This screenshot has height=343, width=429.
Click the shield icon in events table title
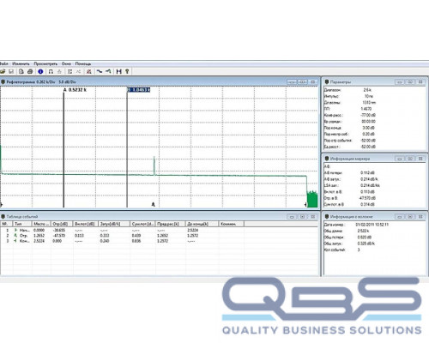click(x=3, y=216)
